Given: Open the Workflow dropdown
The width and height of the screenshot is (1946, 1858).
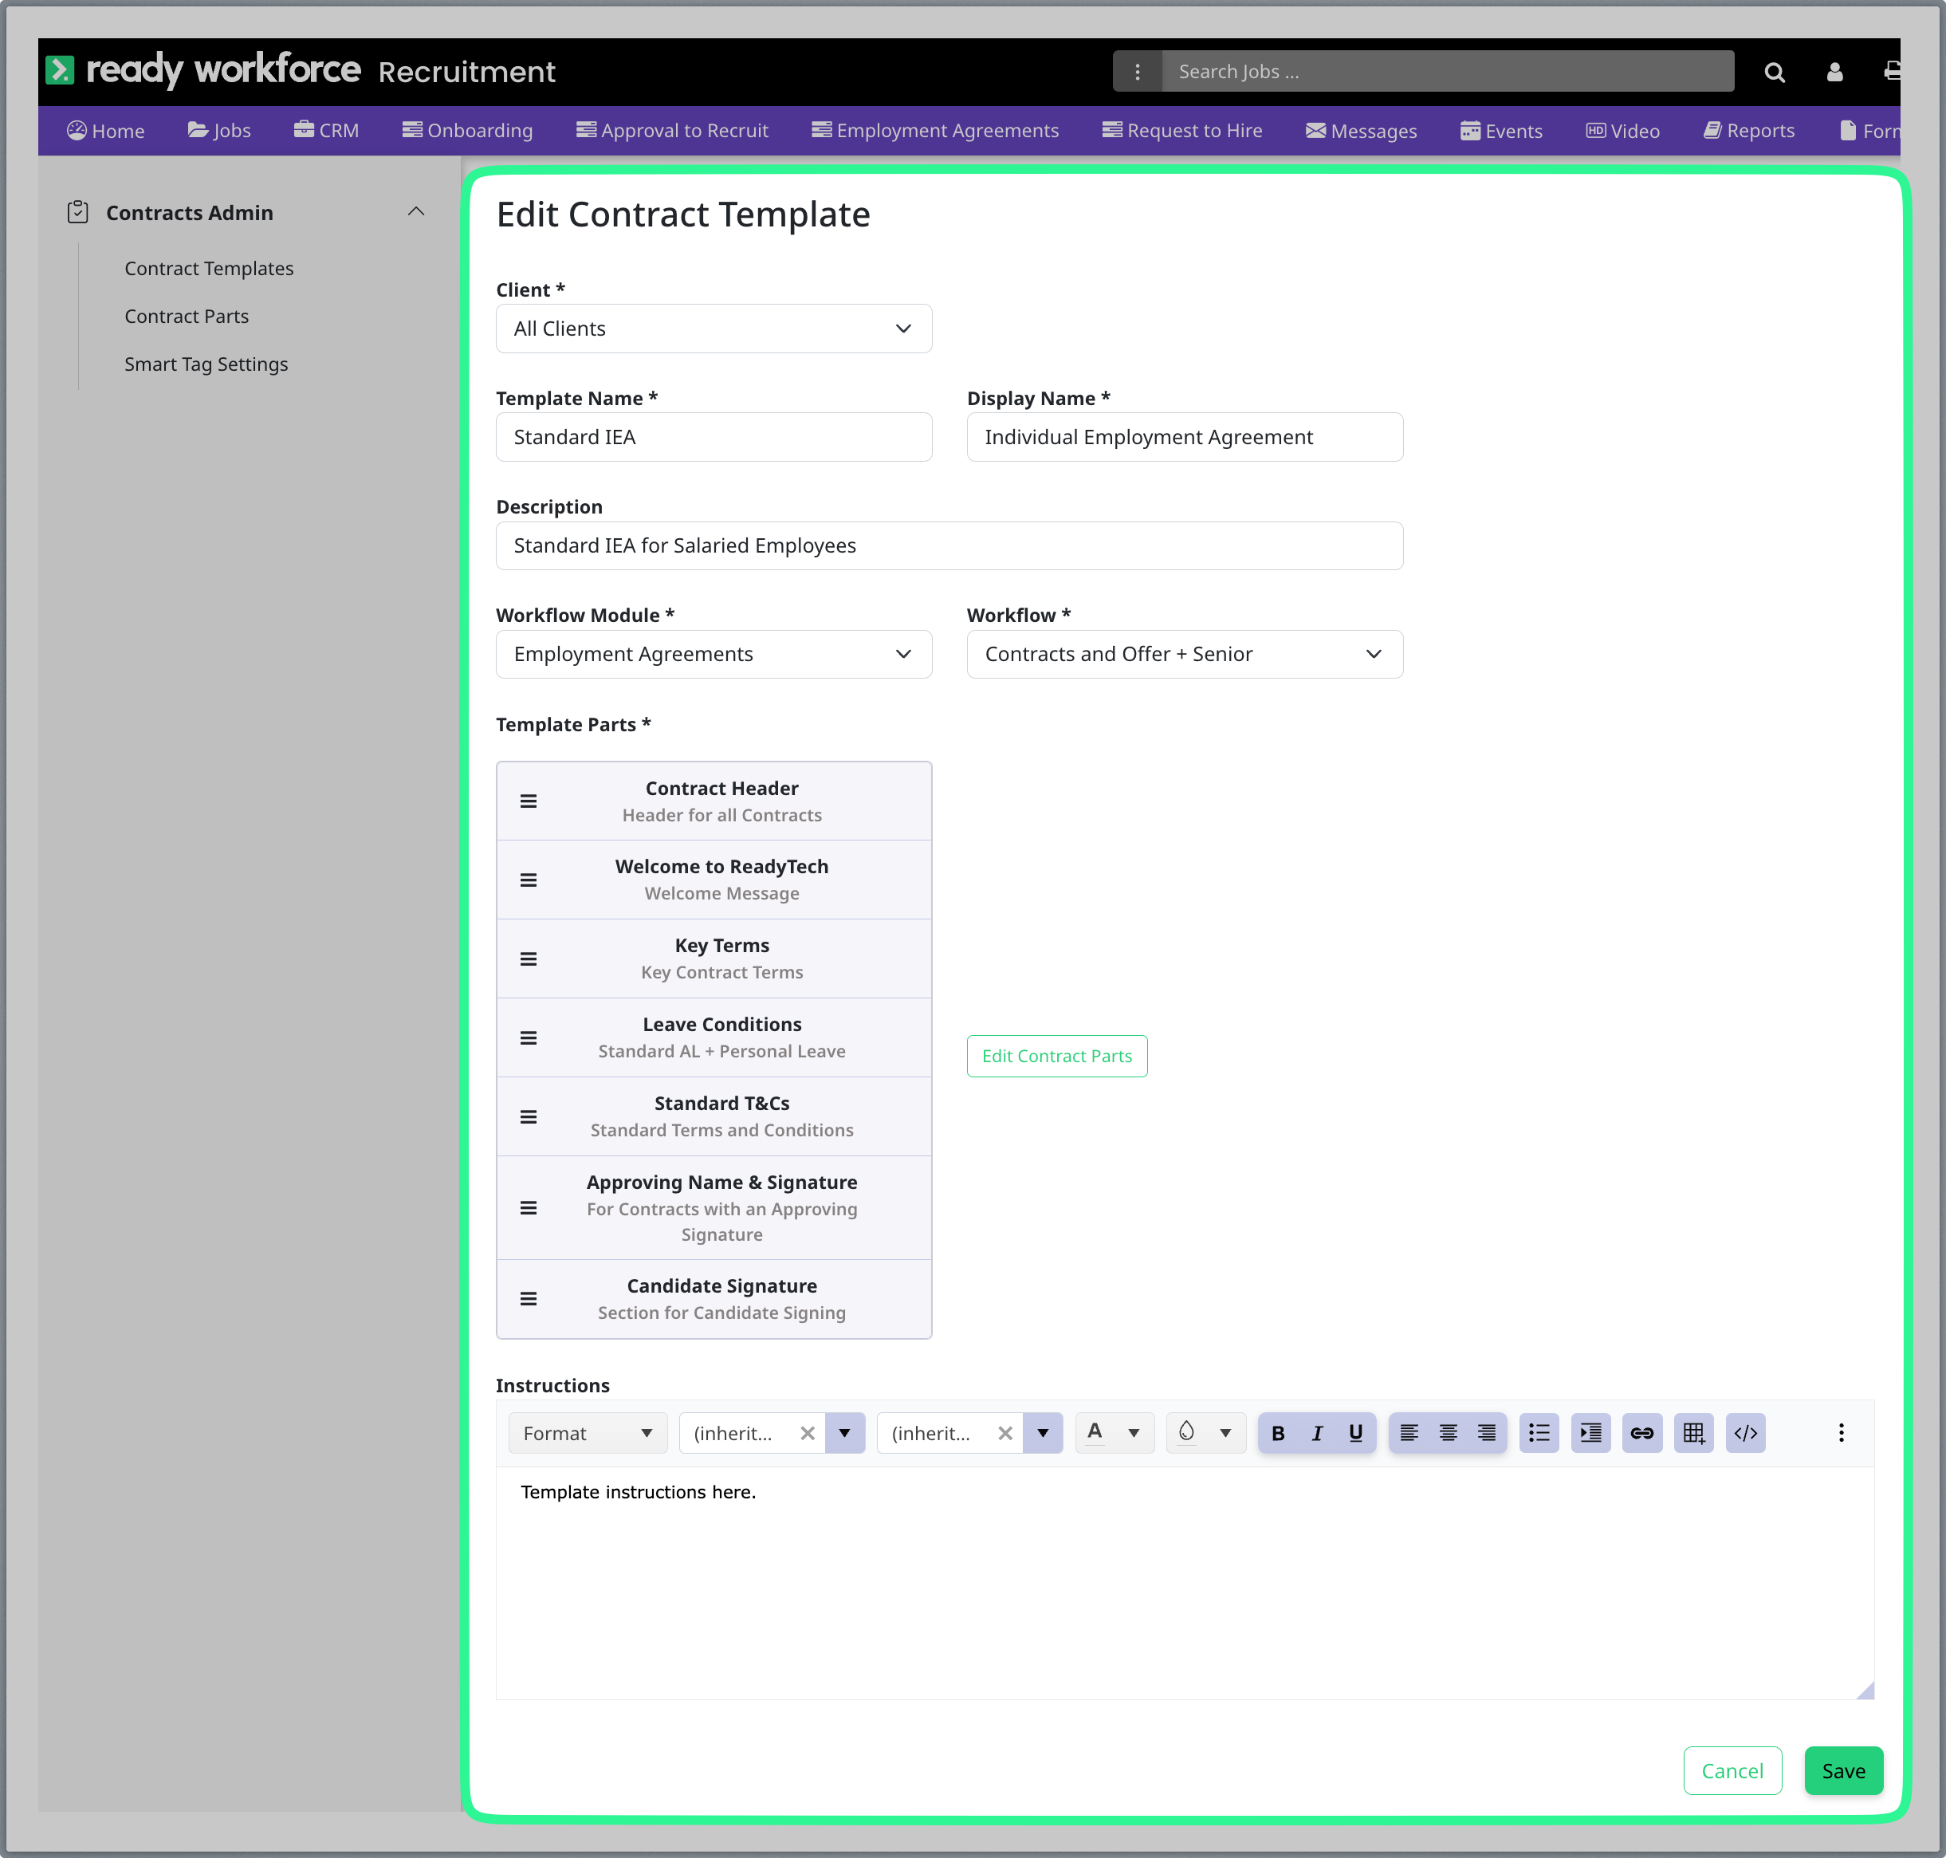Looking at the screenshot, I should coord(1185,654).
